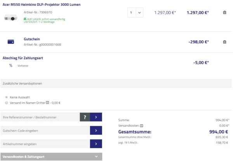Click the Gutschein card icon
The height and width of the screenshot is (161, 233).
tap(11, 42)
